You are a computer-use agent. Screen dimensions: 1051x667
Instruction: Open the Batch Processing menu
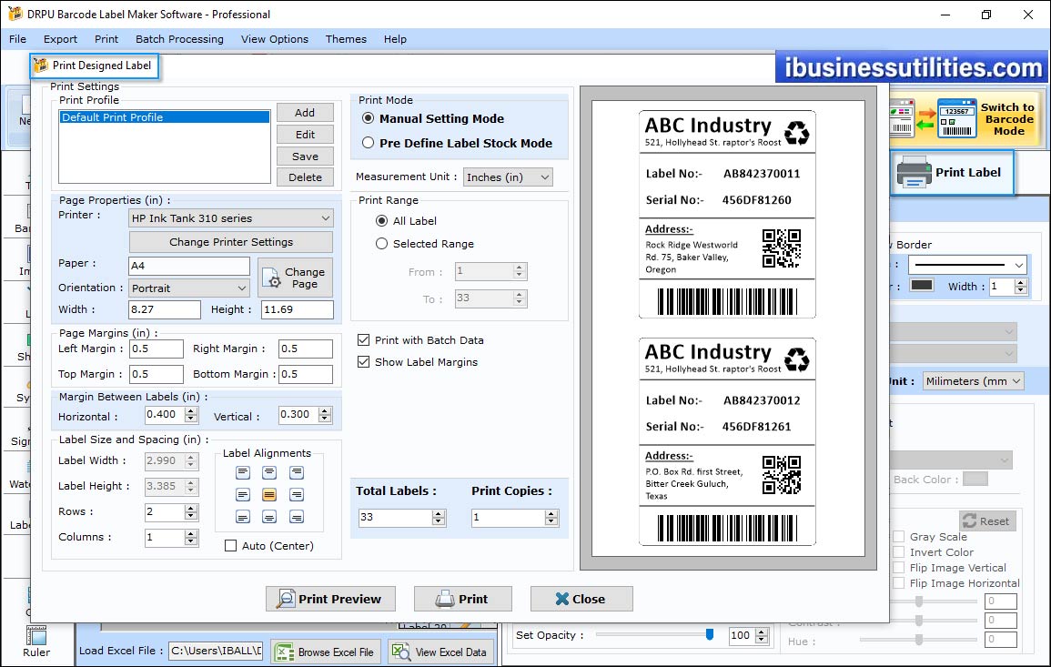(x=179, y=39)
